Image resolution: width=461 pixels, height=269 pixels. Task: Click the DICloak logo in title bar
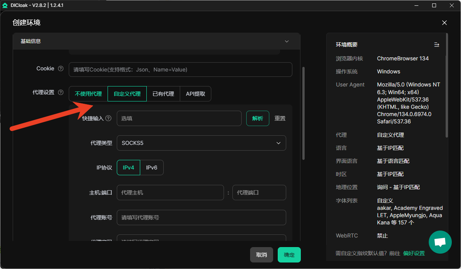click(5, 5)
